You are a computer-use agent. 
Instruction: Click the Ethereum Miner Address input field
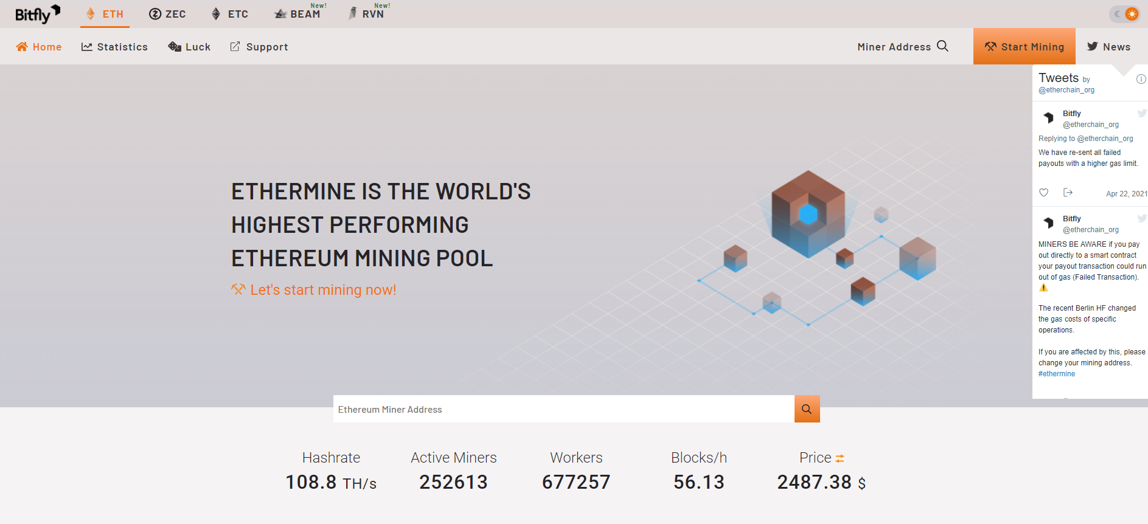[563, 409]
